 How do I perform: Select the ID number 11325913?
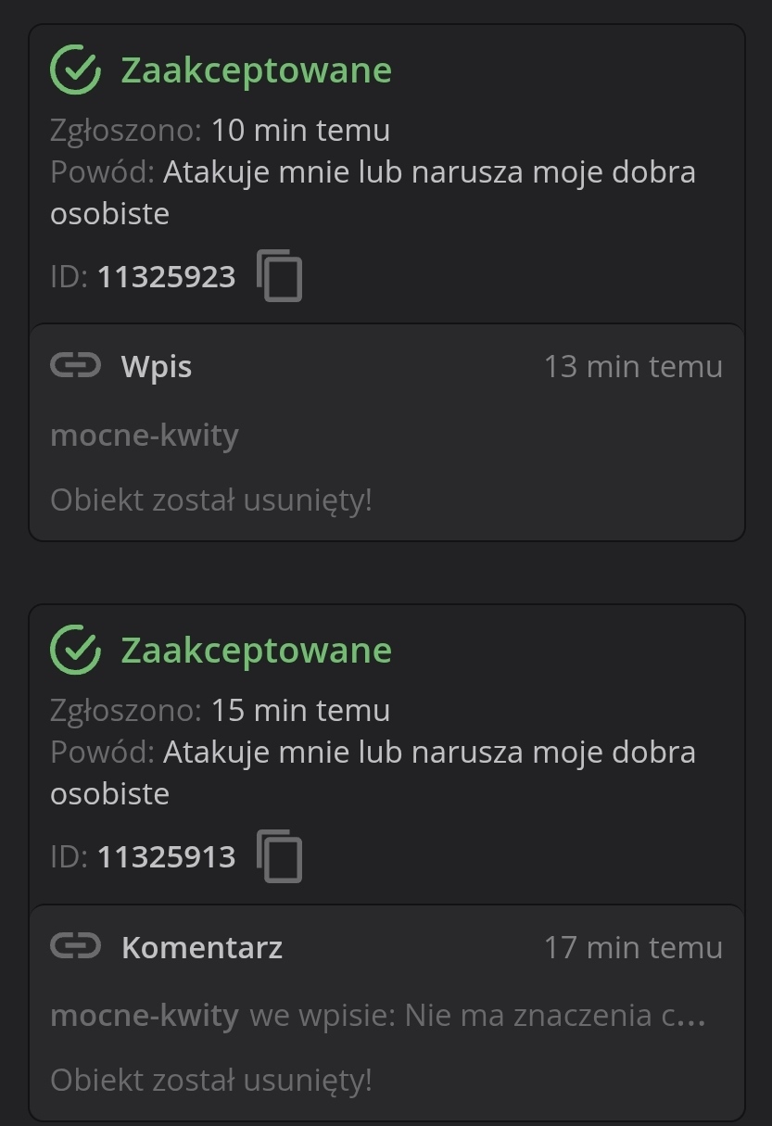click(x=167, y=856)
